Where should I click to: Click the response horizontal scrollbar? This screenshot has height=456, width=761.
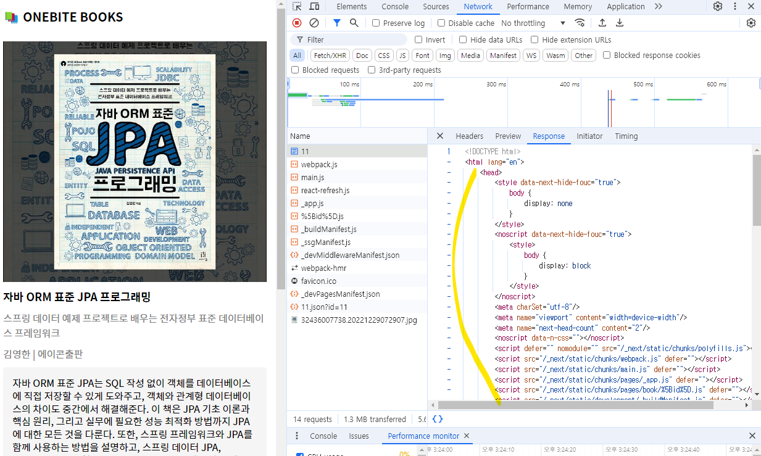[x=575, y=405]
